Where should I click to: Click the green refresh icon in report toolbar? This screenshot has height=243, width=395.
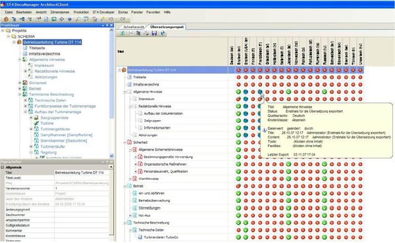pos(122,33)
